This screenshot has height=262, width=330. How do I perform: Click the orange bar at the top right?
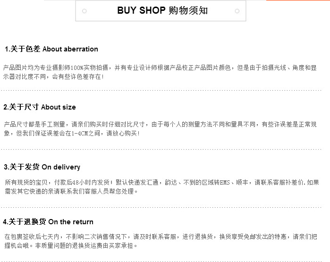(297, 0)
